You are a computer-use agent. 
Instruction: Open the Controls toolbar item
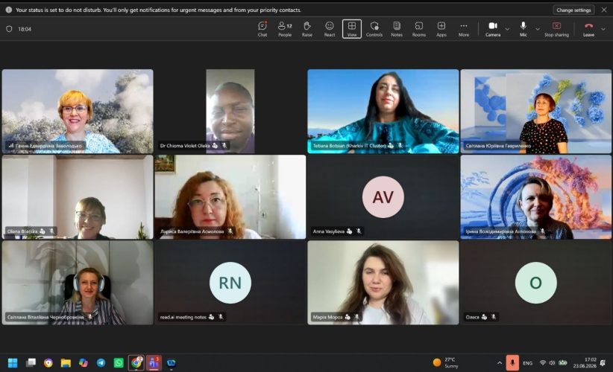(x=374, y=29)
